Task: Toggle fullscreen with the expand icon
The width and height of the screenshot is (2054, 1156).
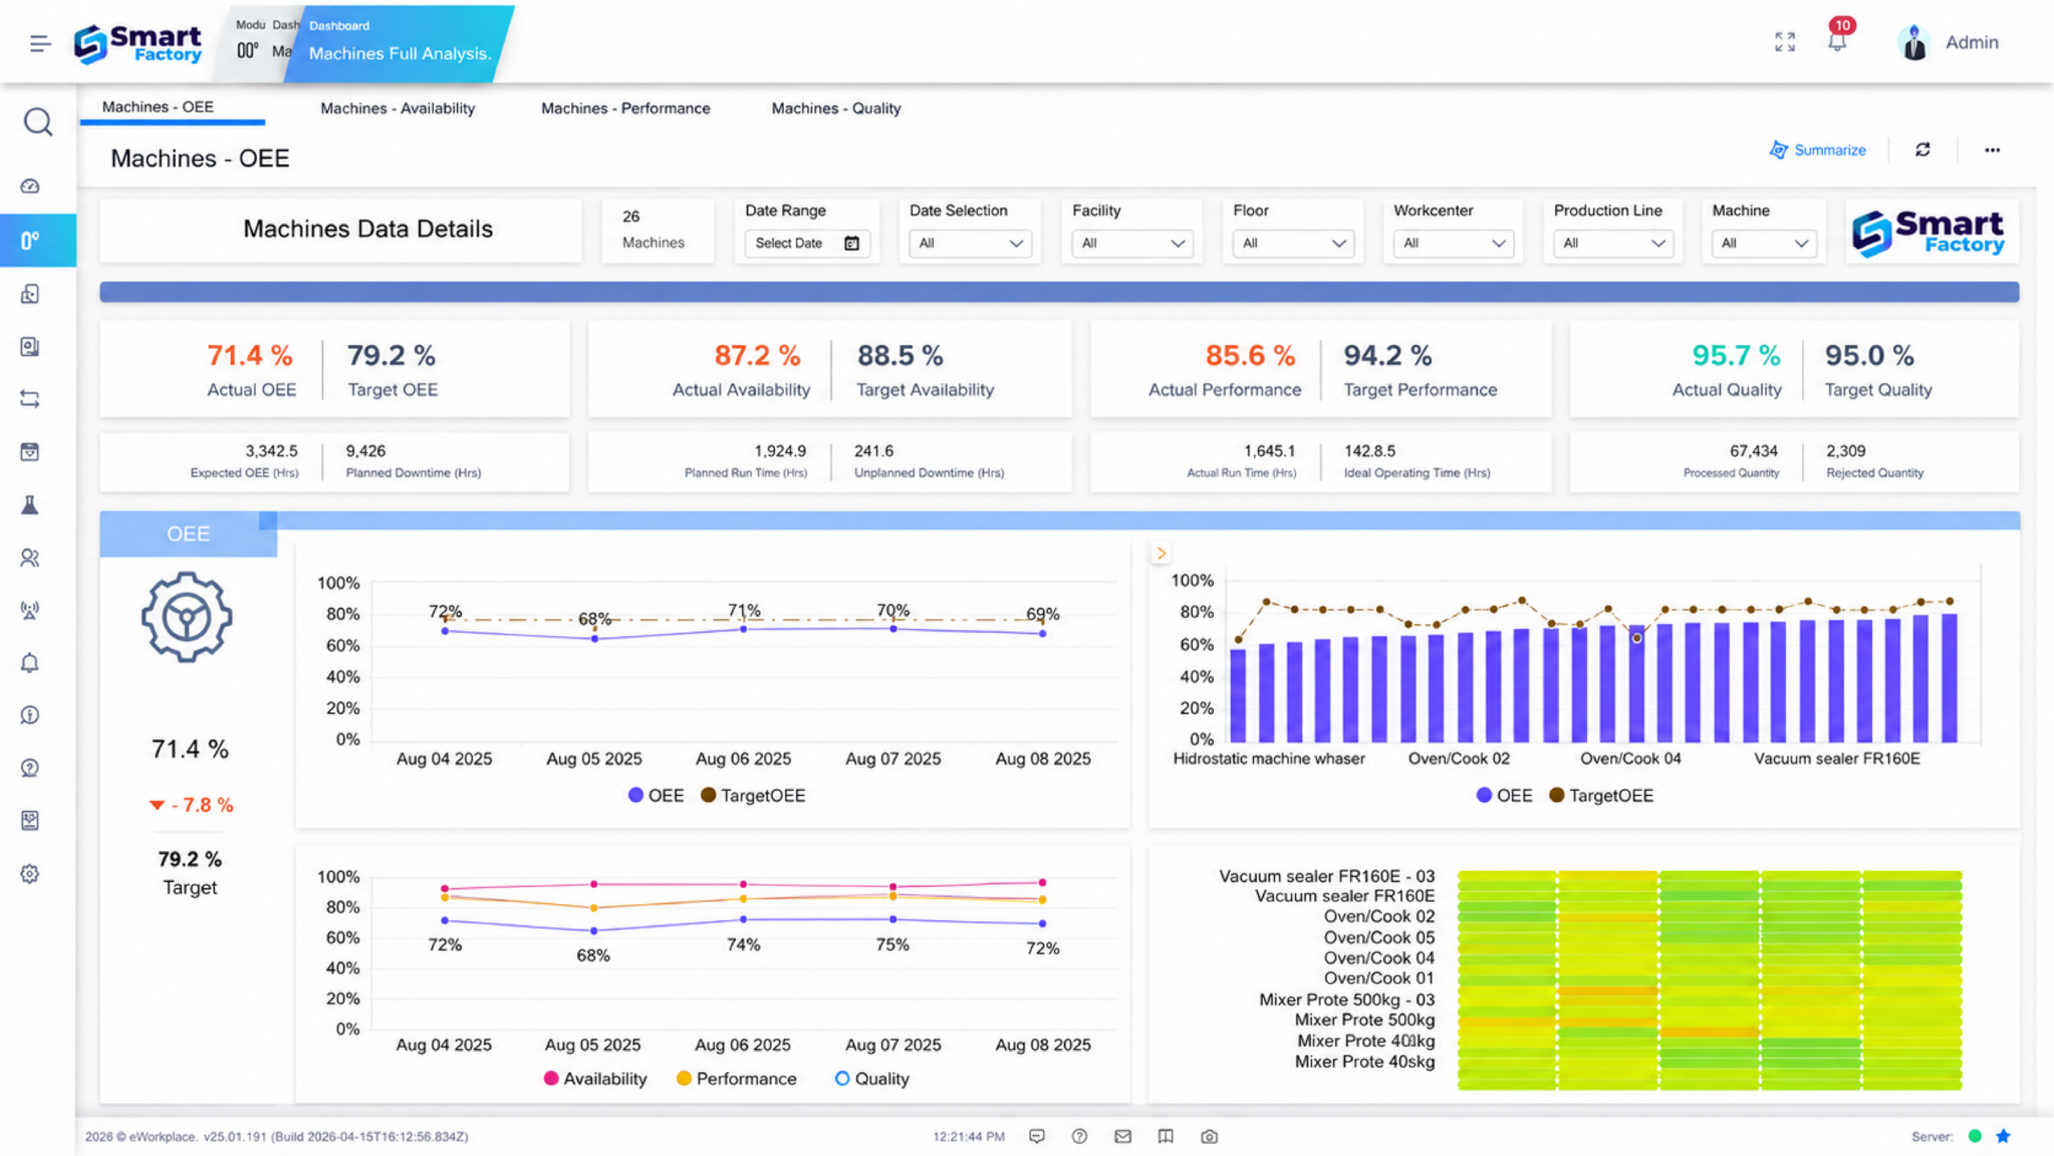Action: [x=1784, y=42]
